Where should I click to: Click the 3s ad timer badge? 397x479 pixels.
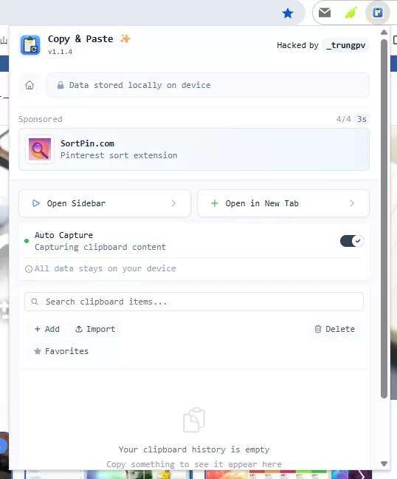click(x=362, y=119)
